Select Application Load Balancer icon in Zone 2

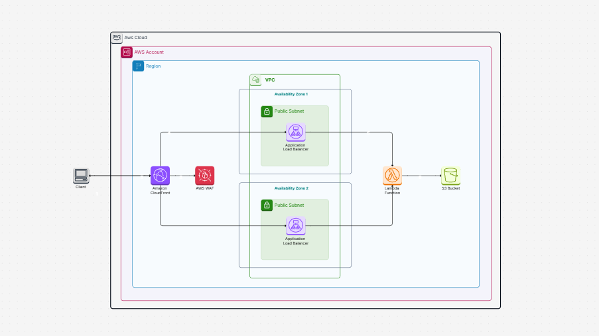click(x=296, y=225)
